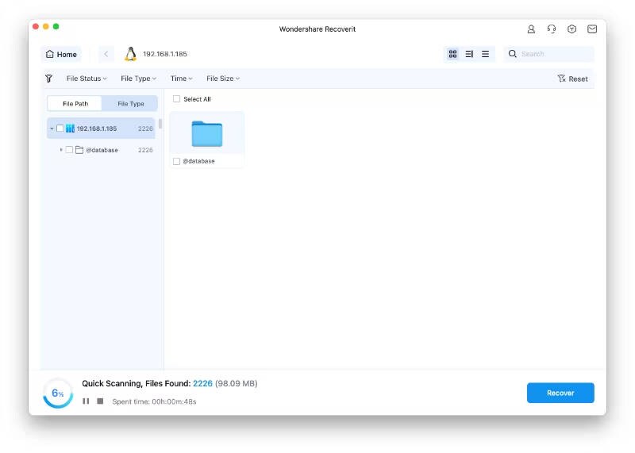Click the search magnifier icon
This screenshot has width=635, height=453.
tap(512, 54)
